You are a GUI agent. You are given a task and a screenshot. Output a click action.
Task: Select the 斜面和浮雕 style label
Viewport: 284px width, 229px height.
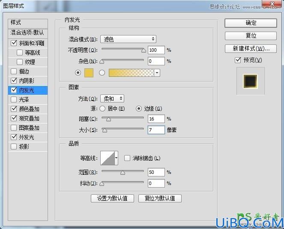(x=32, y=43)
